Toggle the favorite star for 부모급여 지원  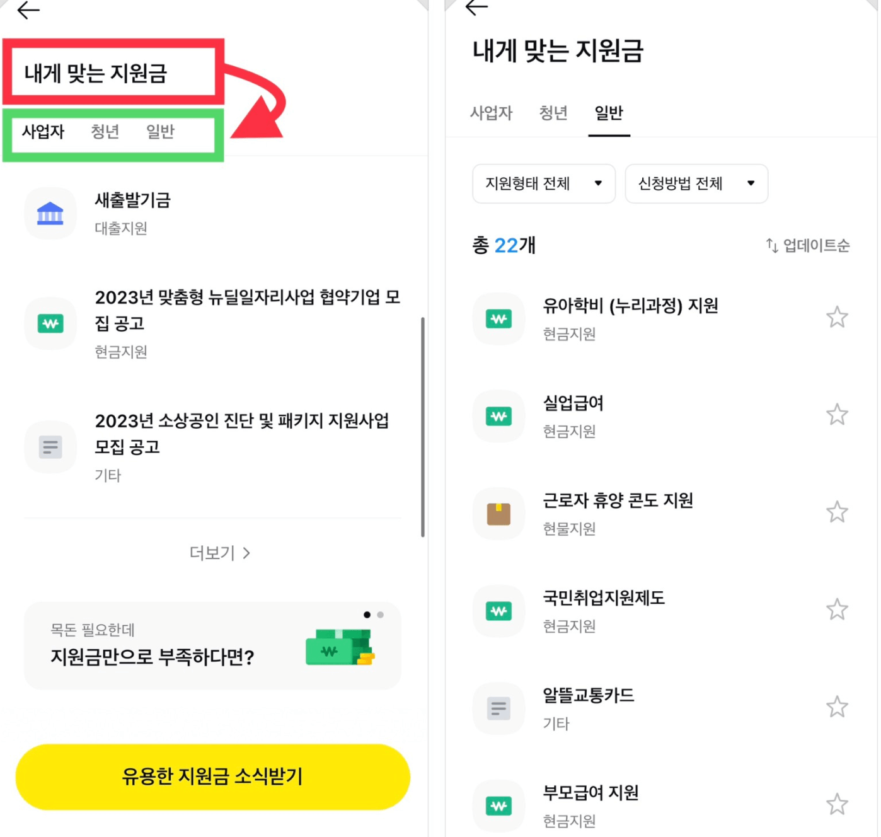[x=837, y=804]
